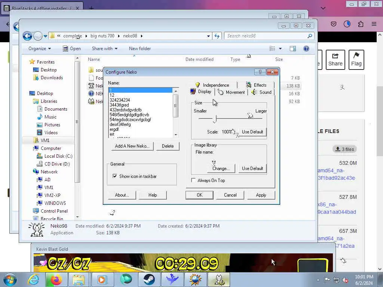
Task: Open Steam from taskbar
Action: 149,280
